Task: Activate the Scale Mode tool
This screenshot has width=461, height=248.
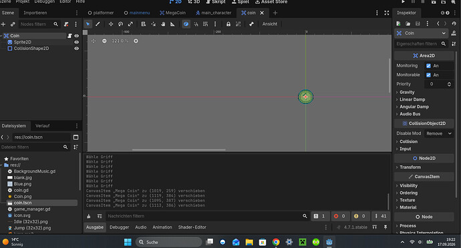Action: click(x=130, y=24)
